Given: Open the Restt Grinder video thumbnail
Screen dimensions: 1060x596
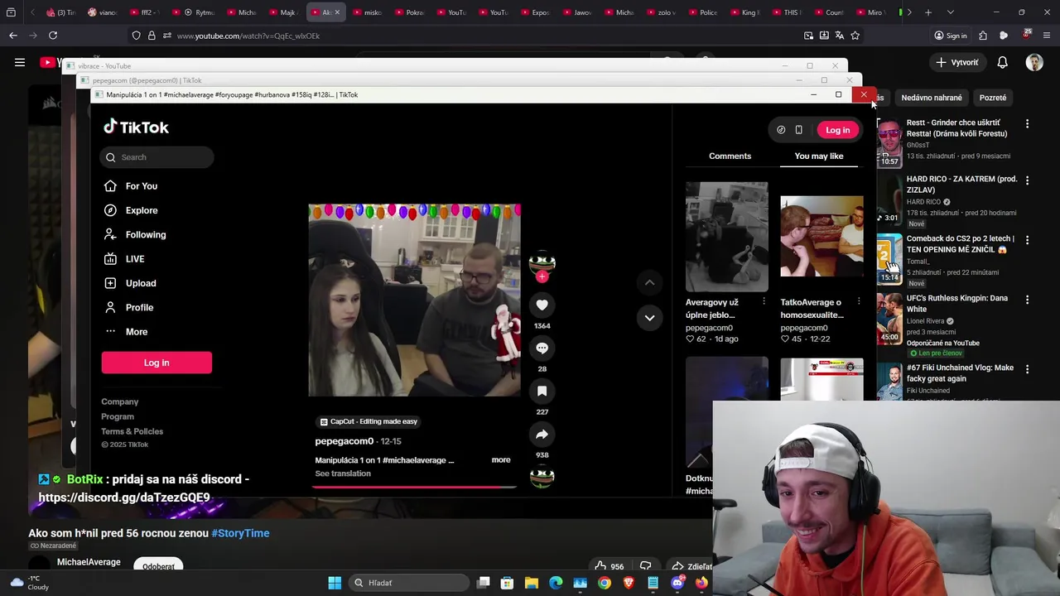Looking at the screenshot, I should click(x=889, y=143).
